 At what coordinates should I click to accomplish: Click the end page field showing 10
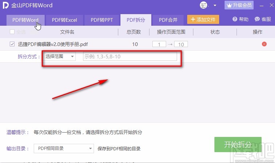click(181, 44)
